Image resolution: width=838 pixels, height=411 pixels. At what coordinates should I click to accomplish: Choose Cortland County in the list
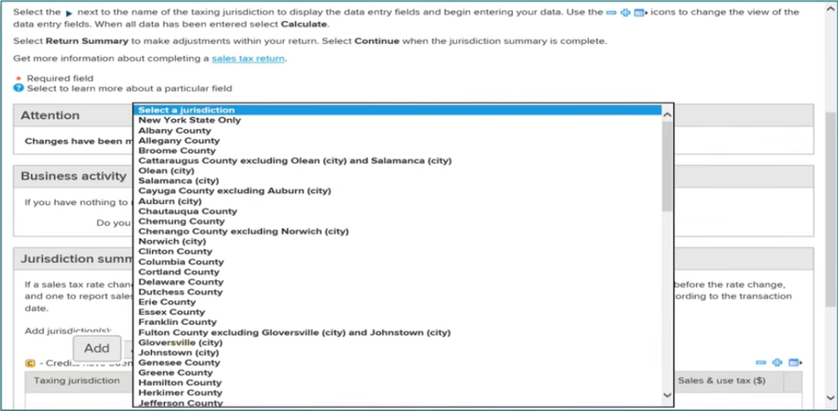pos(397,272)
